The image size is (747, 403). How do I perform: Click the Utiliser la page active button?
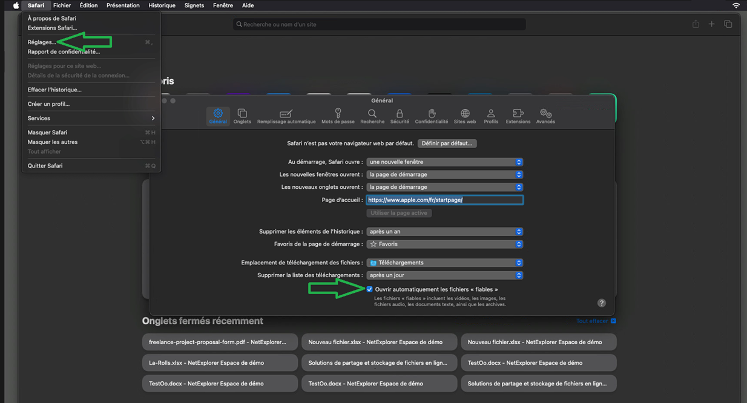click(399, 213)
